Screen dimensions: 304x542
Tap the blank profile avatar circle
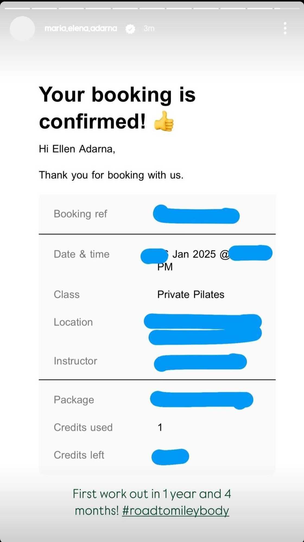click(x=22, y=29)
